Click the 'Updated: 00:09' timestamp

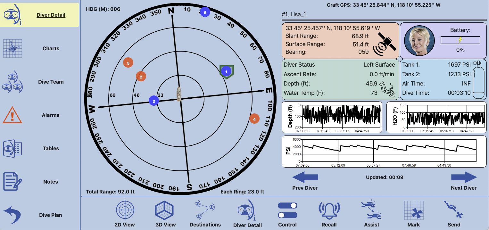[x=385, y=177]
